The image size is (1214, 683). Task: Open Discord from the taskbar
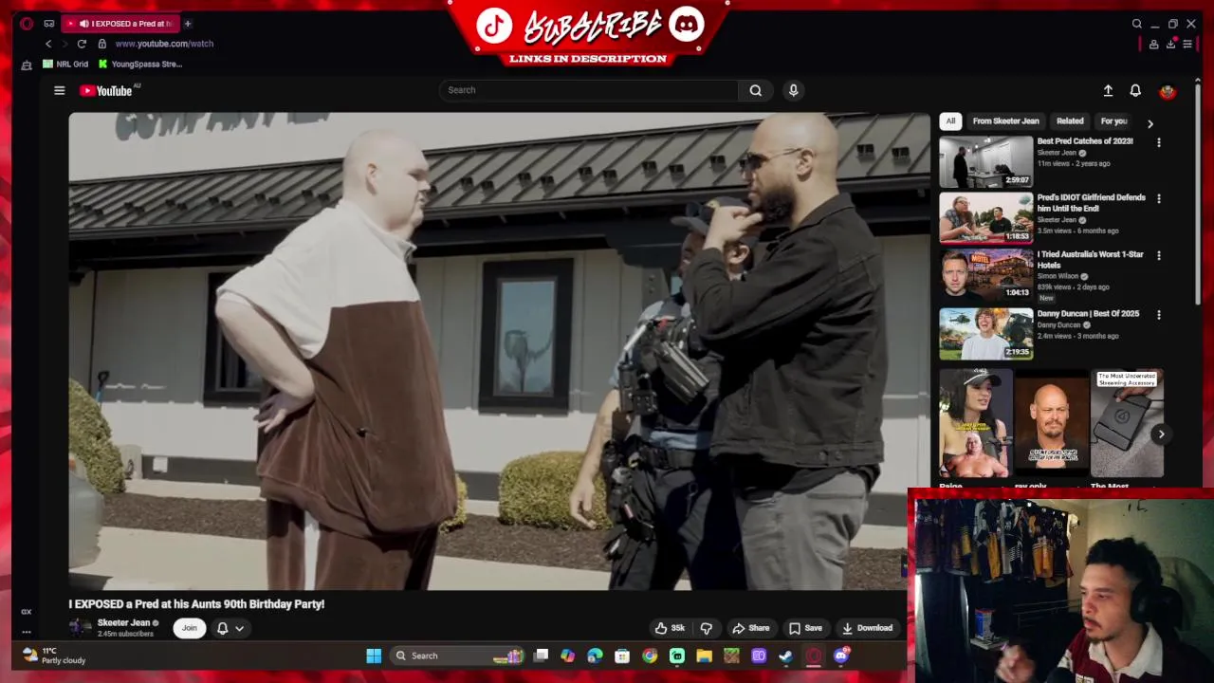point(841,655)
